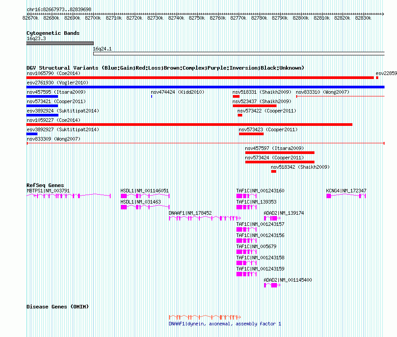Open HSDL1|NM_031463 gene label
397x337 pixels.
click(141, 202)
